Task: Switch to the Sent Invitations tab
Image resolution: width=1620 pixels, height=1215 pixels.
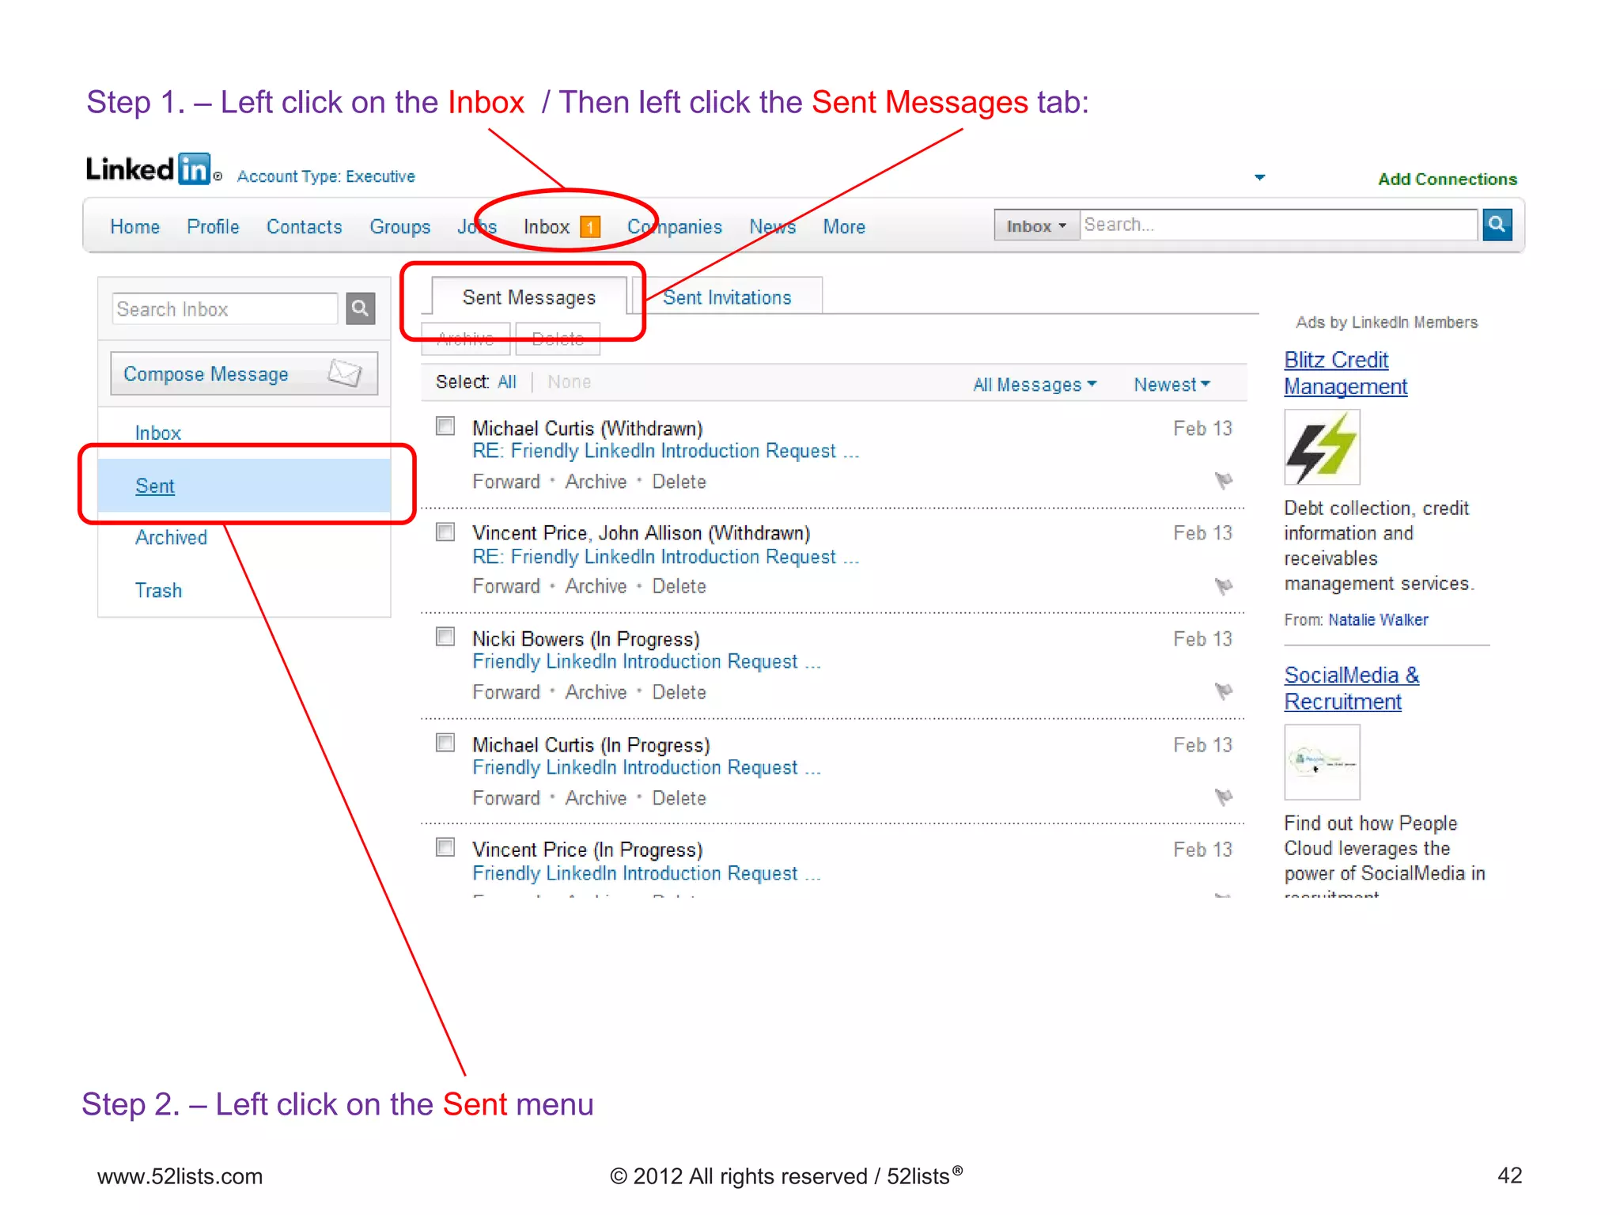Action: 726,297
